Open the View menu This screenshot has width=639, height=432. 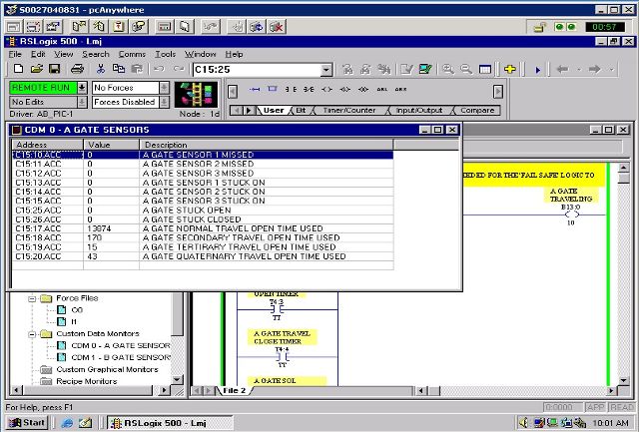64,54
